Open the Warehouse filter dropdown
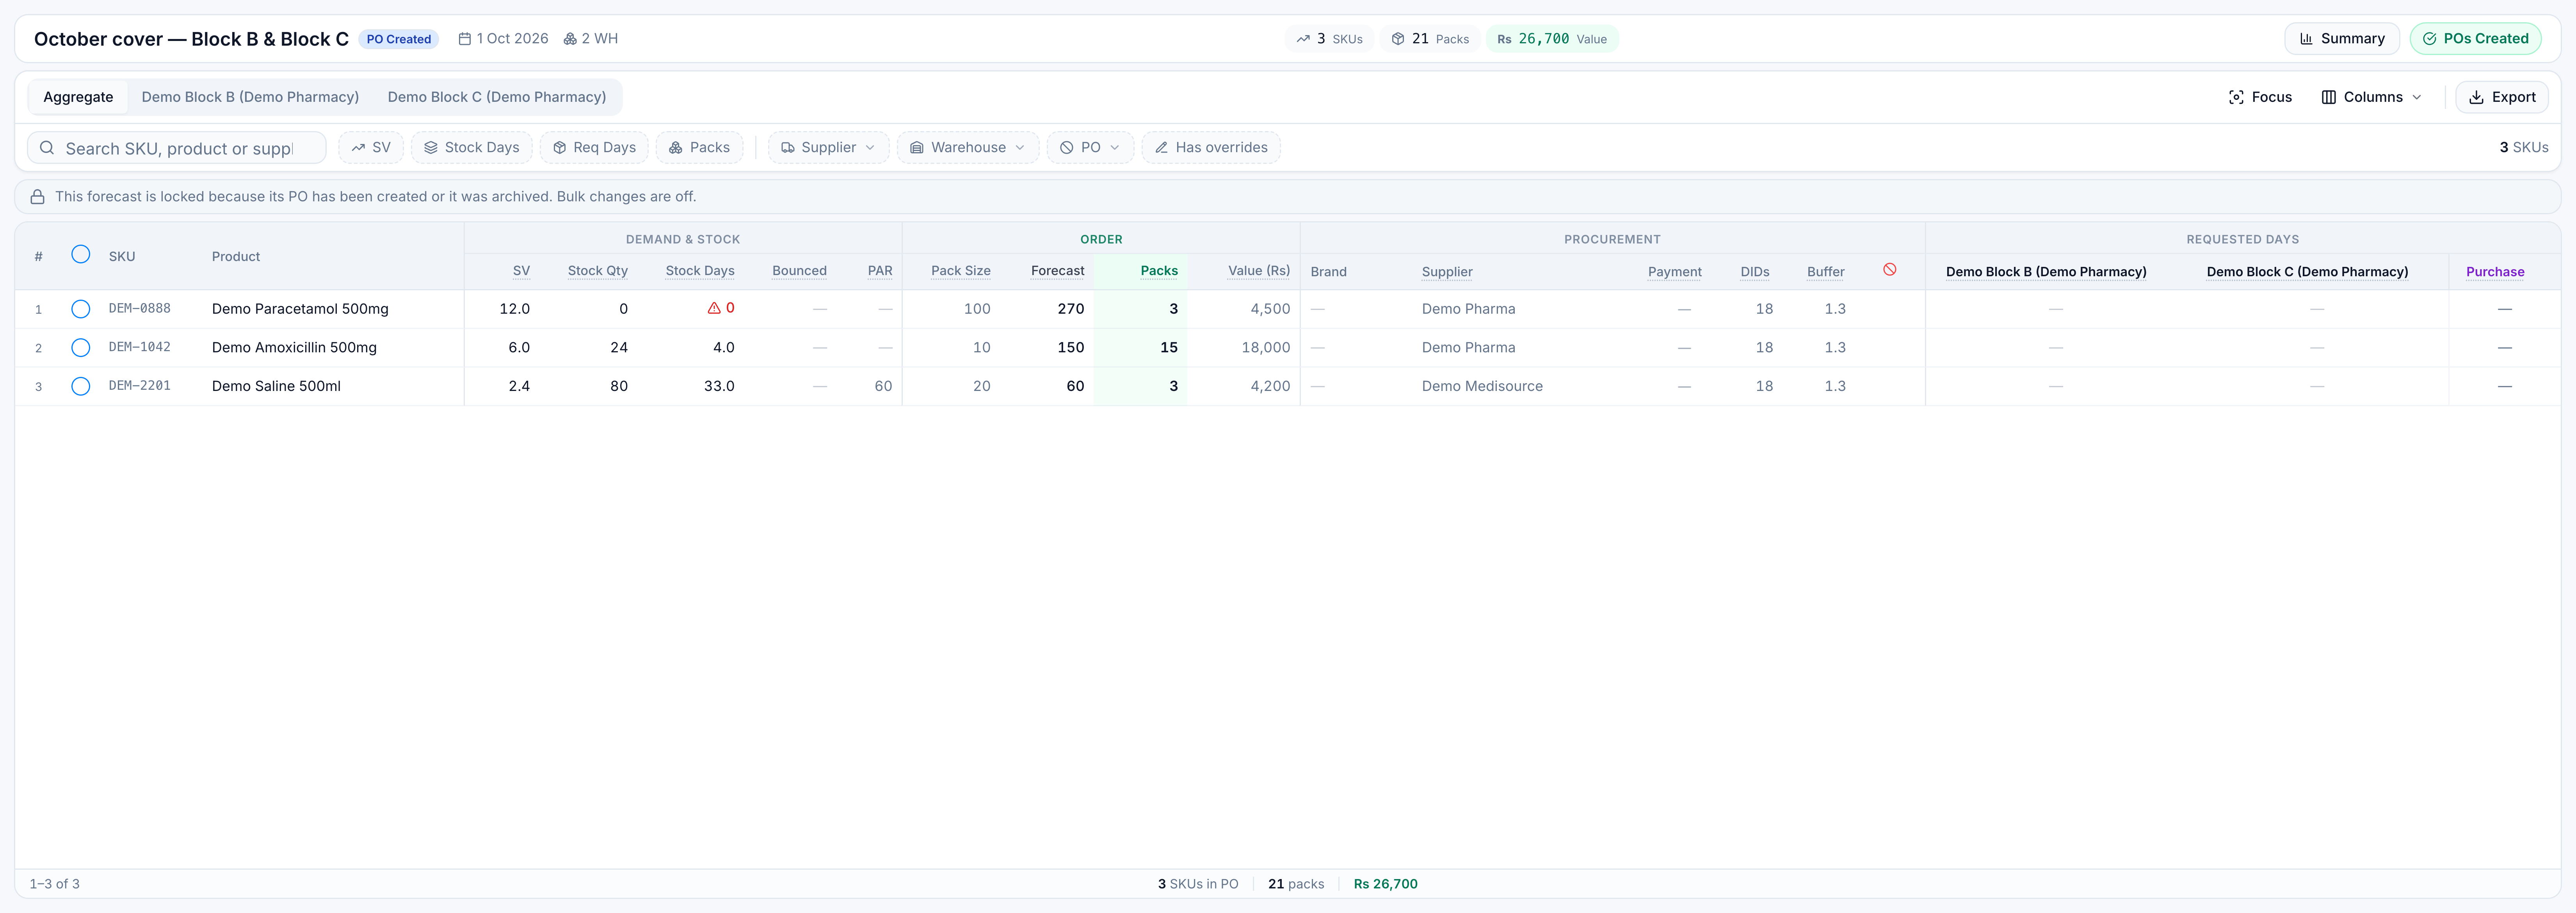2576x913 pixels. coord(968,148)
